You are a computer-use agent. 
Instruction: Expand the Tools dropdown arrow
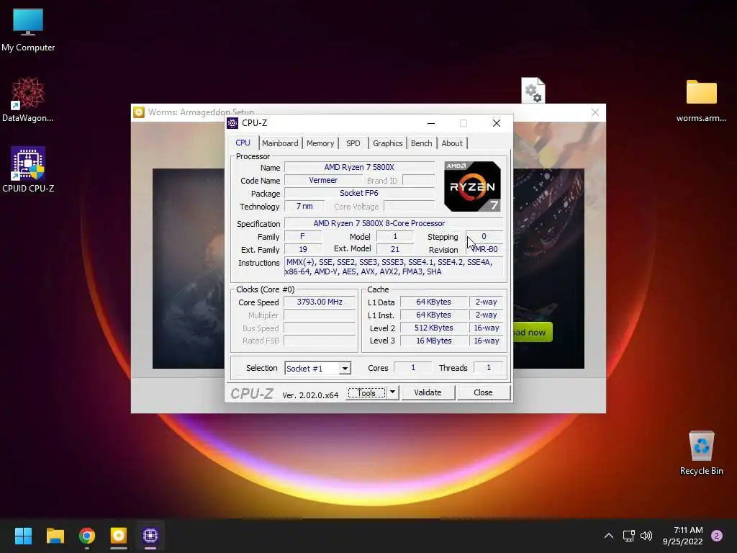[x=392, y=392]
